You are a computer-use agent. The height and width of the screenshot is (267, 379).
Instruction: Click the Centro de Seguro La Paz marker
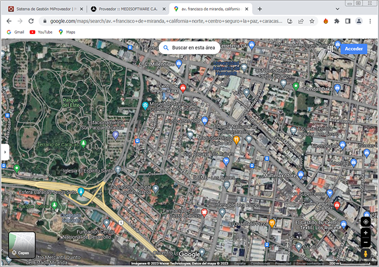(x=183, y=88)
